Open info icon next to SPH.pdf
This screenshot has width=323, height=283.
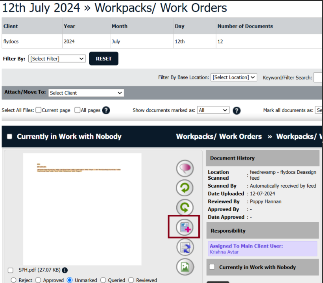coord(65,270)
